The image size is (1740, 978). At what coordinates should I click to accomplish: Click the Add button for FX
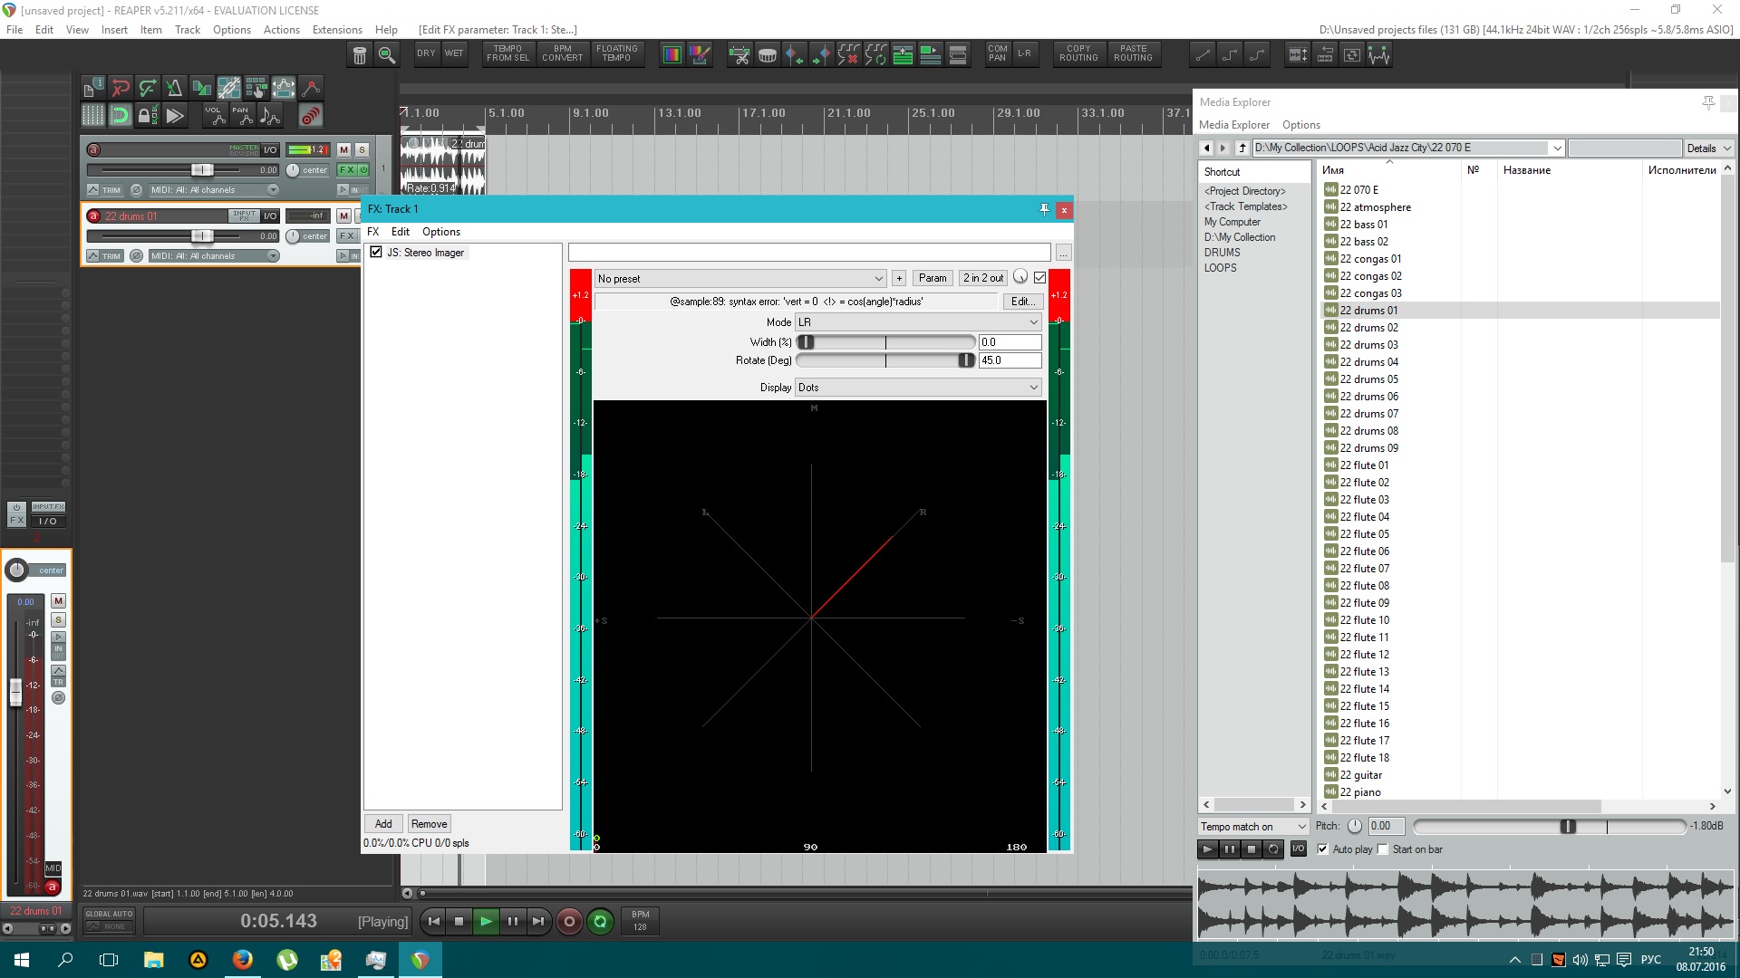click(383, 824)
